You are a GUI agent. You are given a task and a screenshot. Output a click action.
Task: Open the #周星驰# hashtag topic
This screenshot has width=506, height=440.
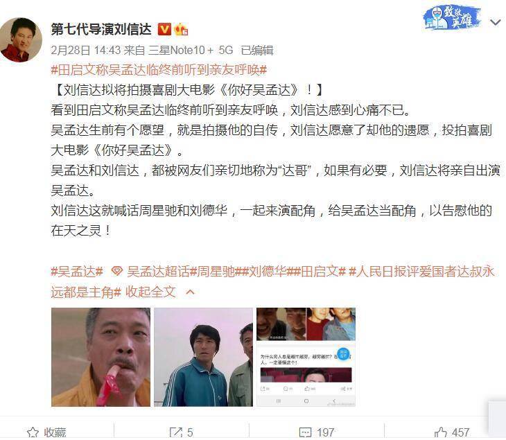tap(216, 272)
